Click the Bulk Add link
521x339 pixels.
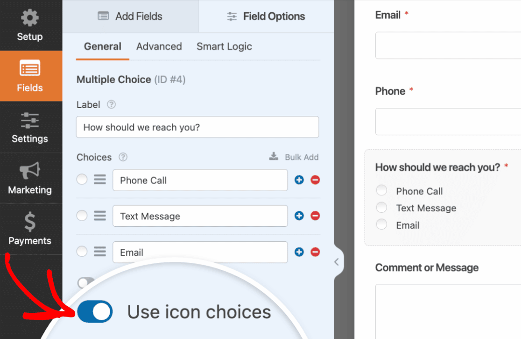click(294, 157)
